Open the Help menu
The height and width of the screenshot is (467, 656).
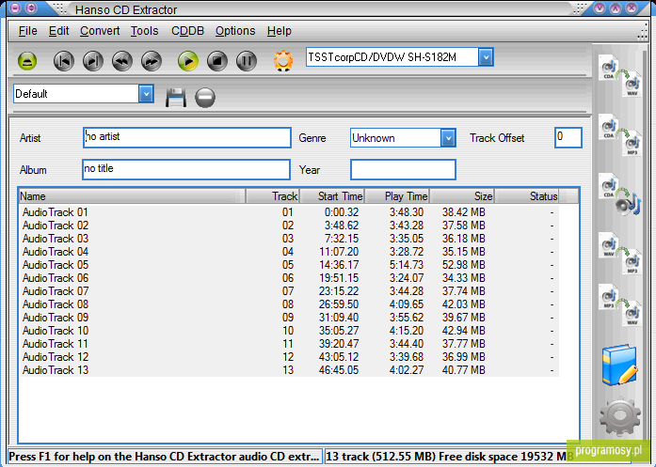pos(279,31)
